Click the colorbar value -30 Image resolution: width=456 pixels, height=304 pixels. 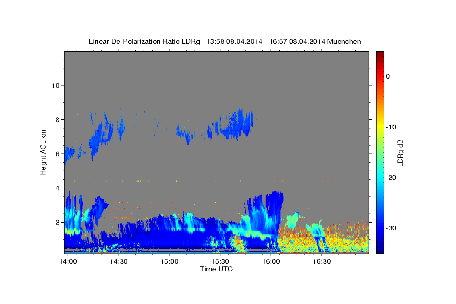(391, 228)
